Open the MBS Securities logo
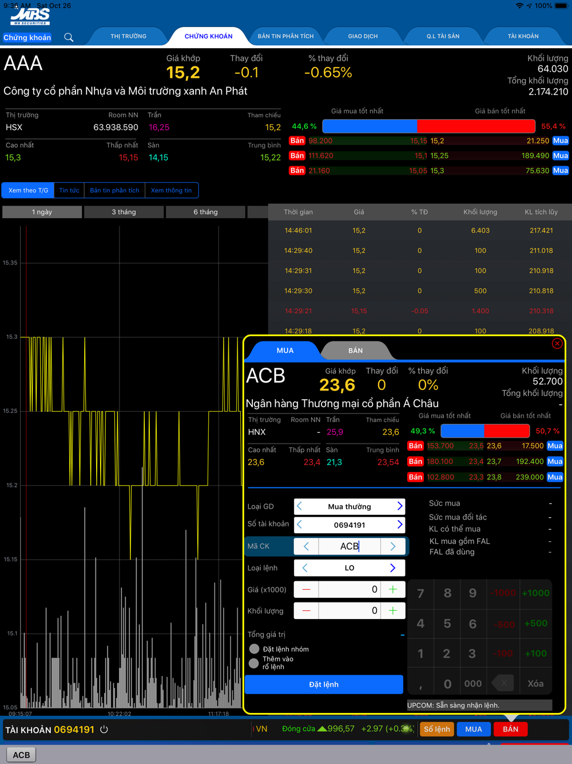 pyautogui.click(x=30, y=17)
